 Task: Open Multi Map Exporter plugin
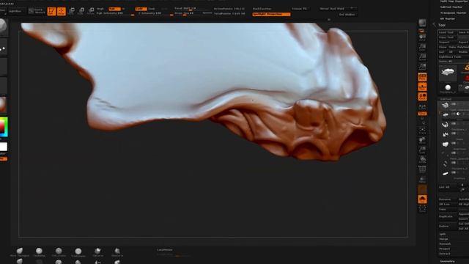point(454,1)
